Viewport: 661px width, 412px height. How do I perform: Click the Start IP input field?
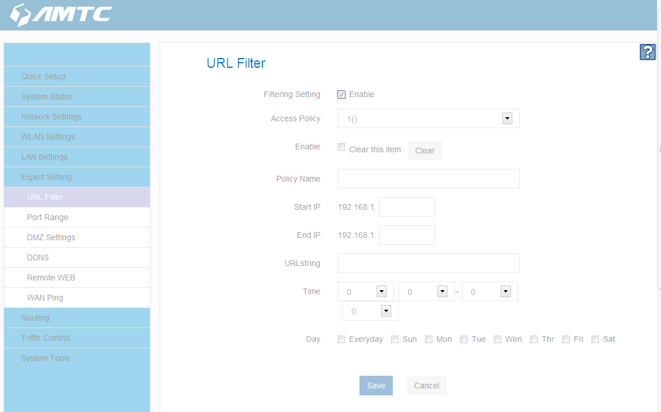(x=407, y=207)
